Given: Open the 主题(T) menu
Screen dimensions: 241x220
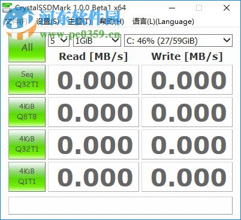Looking at the screenshot, I should 80,22.
